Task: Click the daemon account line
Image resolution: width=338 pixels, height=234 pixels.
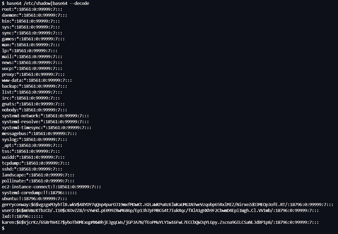Action: [34, 15]
